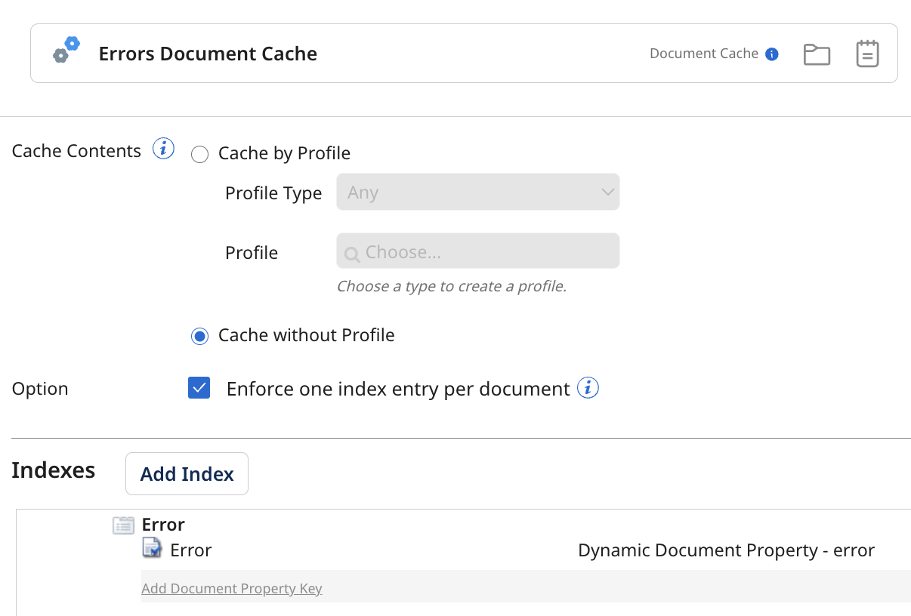The width and height of the screenshot is (911, 616).
Task: Click the Add Index button
Action: point(187,473)
